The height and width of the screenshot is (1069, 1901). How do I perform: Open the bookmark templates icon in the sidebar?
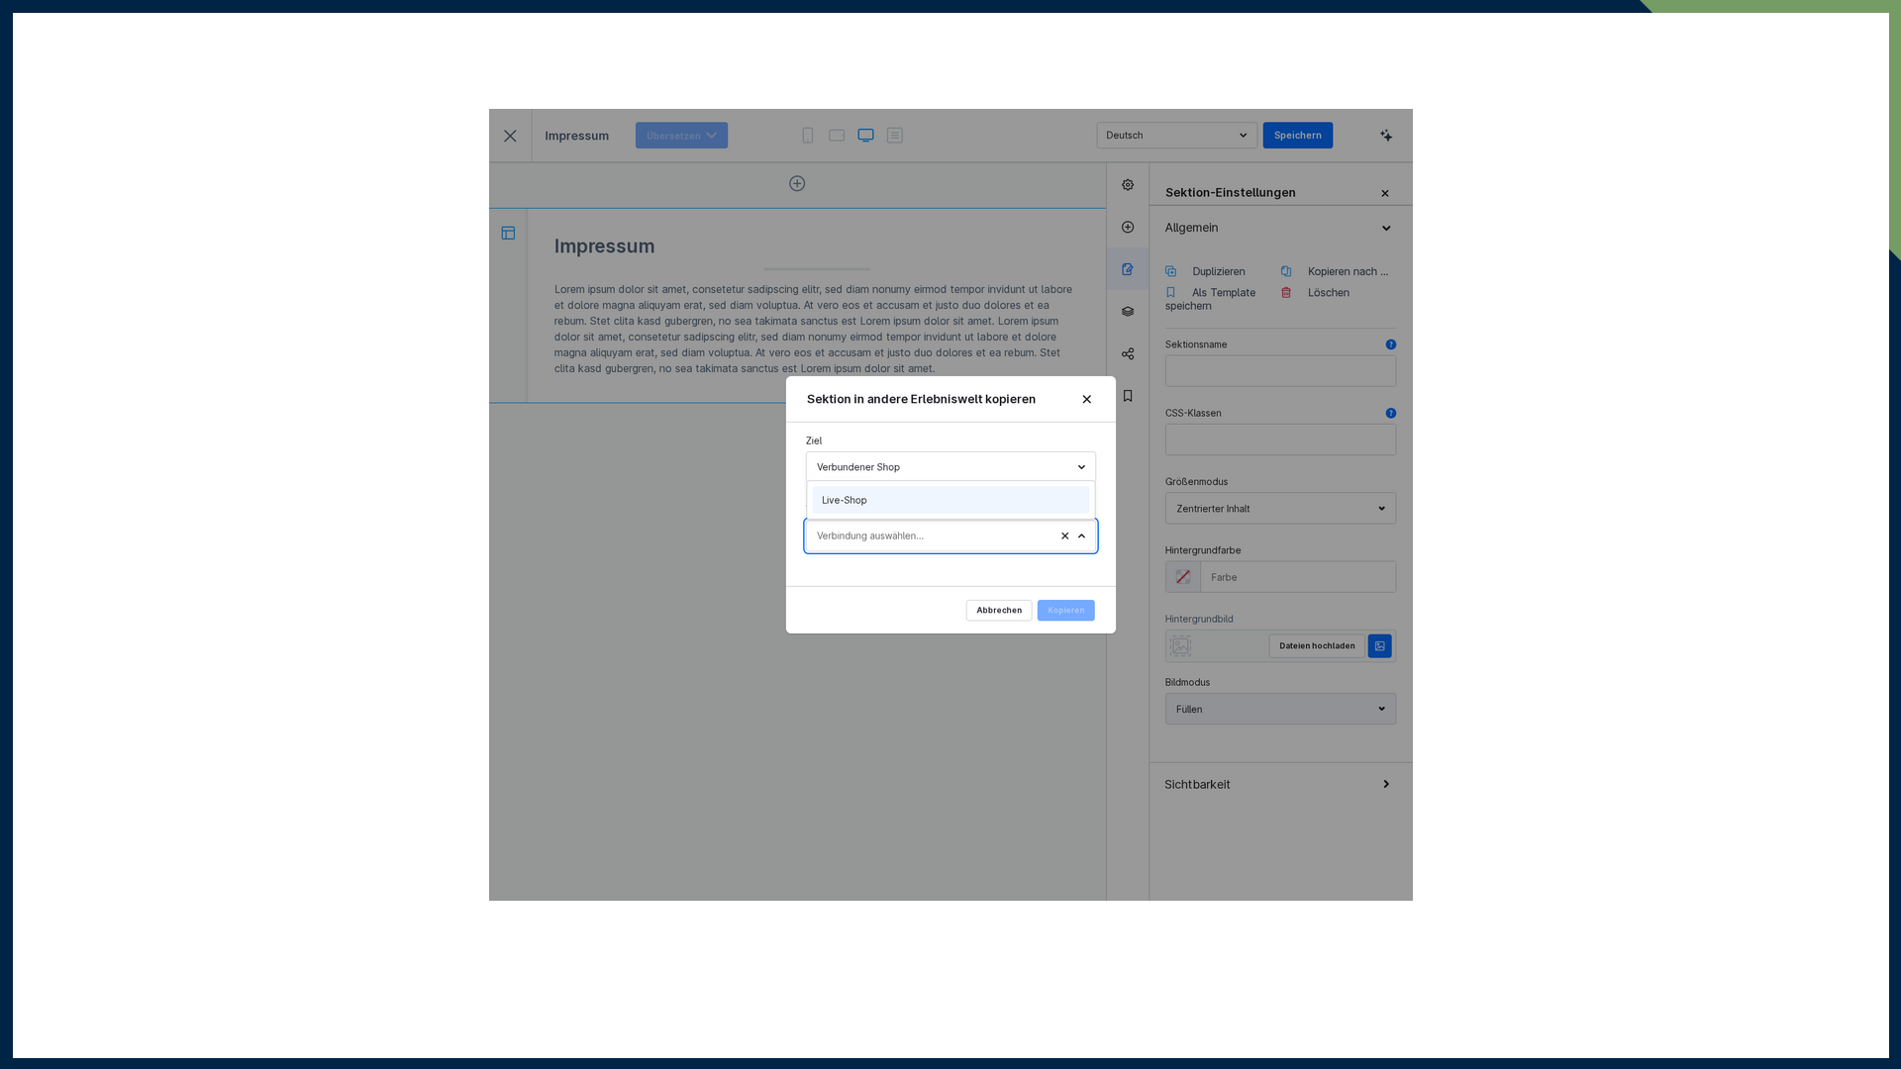1128,396
